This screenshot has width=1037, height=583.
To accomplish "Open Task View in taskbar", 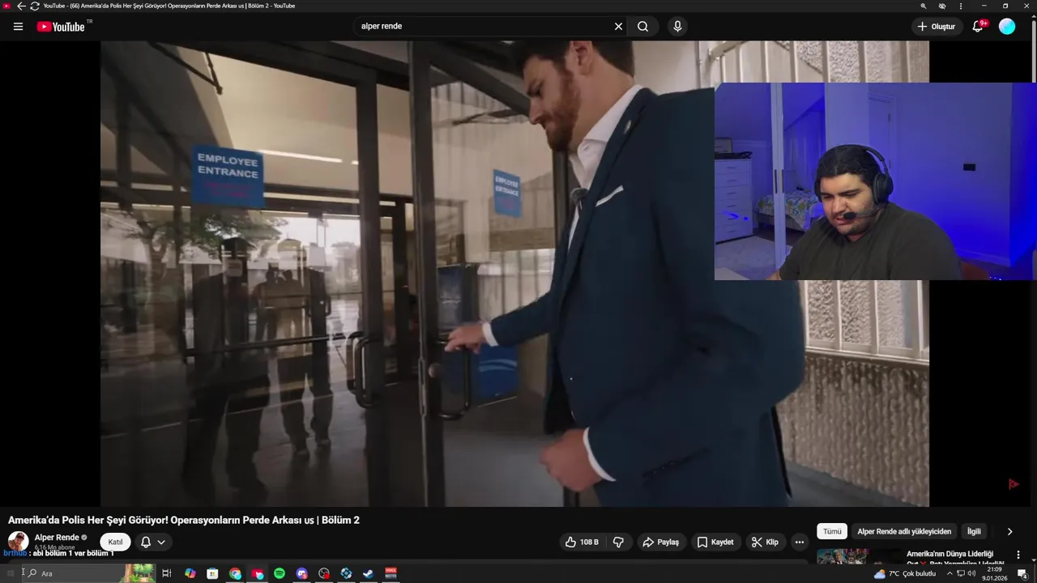I will (167, 573).
